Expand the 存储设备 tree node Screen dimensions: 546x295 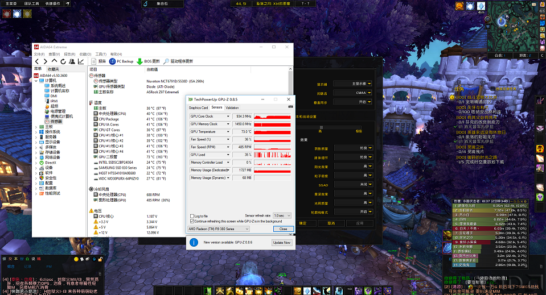coord(36,152)
